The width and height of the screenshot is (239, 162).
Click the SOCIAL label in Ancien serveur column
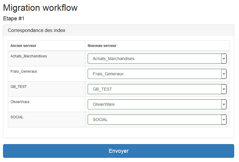pyautogui.click(x=17, y=117)
